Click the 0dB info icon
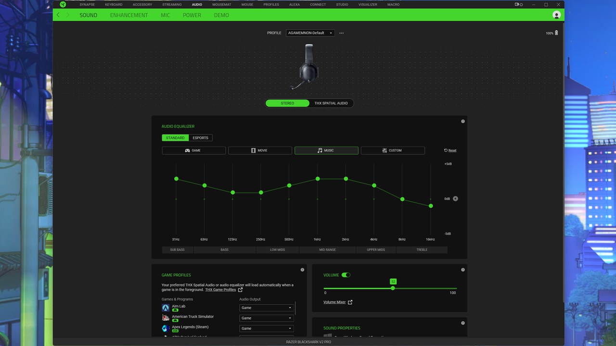 (x=455, y=198)
